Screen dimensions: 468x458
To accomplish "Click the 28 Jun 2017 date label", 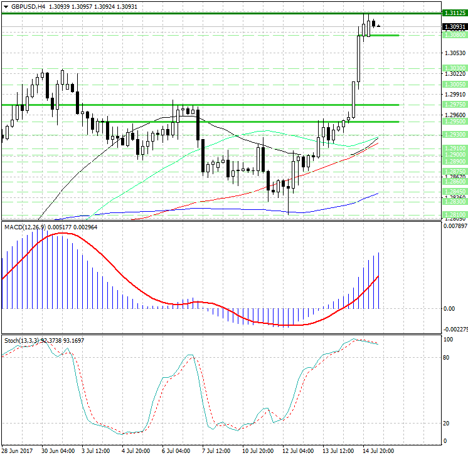I will 18,451.
